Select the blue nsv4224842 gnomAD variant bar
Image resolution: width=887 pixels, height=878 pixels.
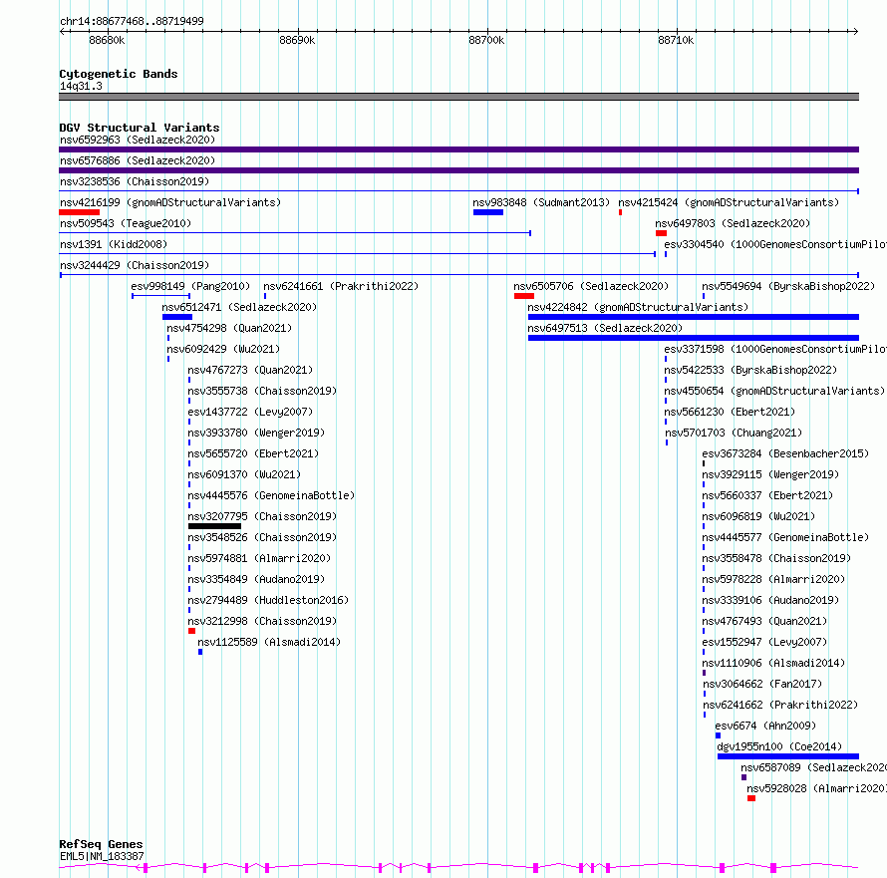(694, 317)
